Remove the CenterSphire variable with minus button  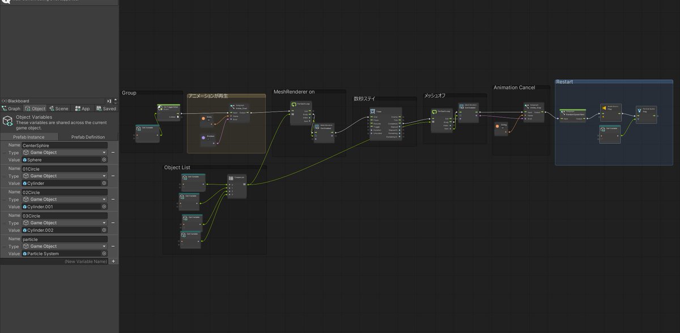[x=113, y=152]
